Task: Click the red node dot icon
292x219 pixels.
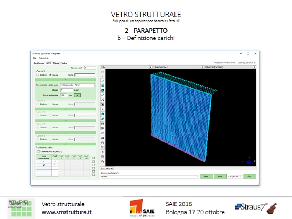Action: (103, 109)
